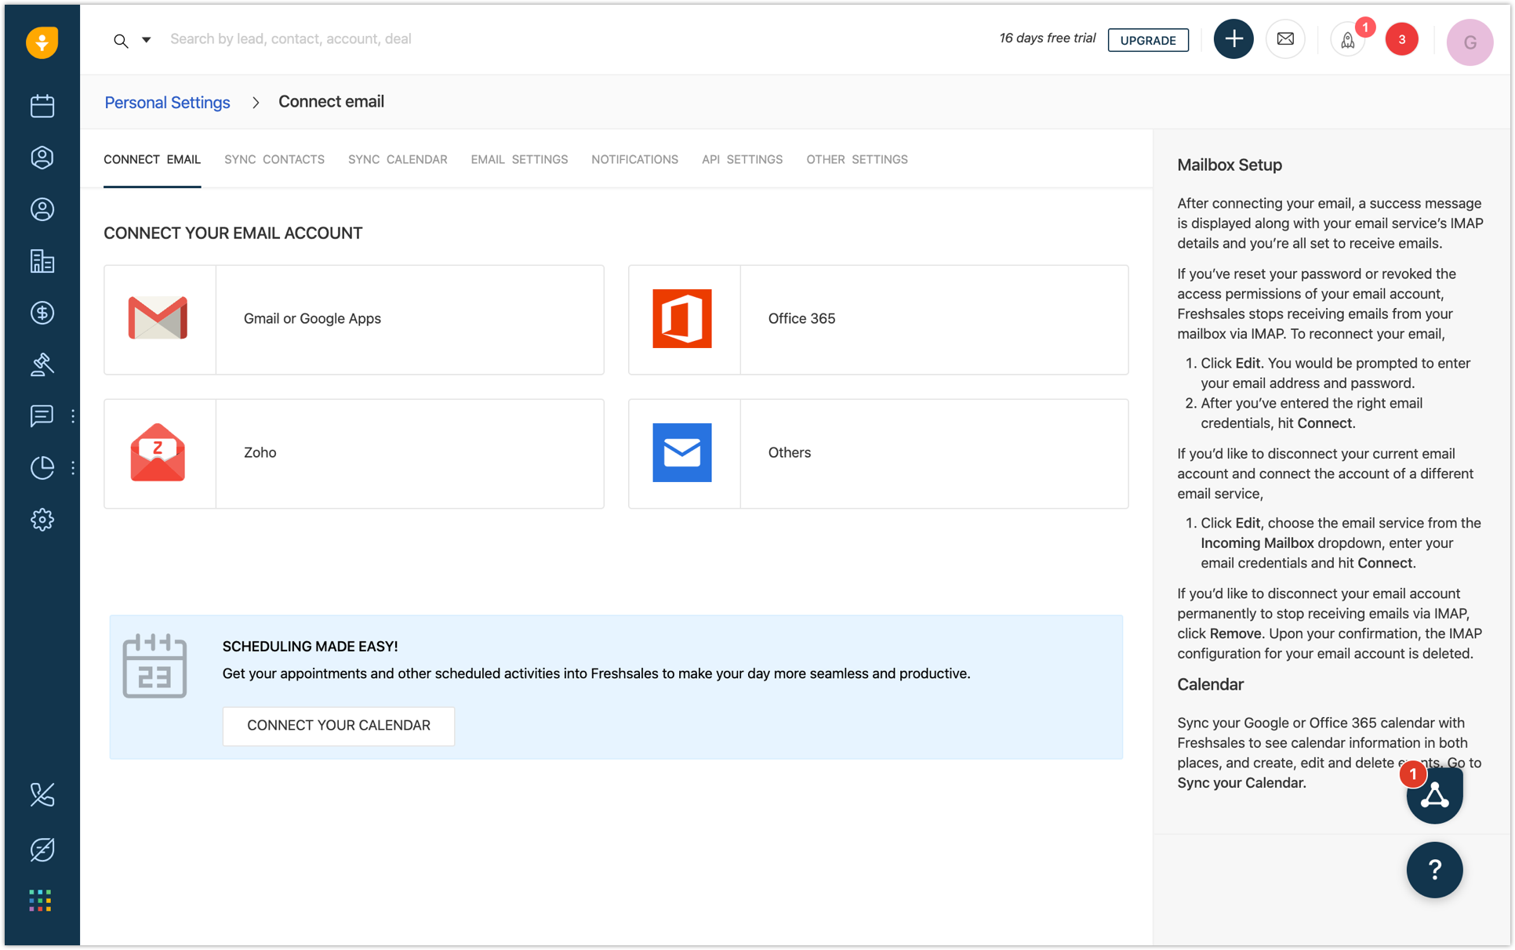The width and height of the screenshot is (1515, 950).
Task: Expand the search filter dropdown arrow
Action: (x=146, y=39)
